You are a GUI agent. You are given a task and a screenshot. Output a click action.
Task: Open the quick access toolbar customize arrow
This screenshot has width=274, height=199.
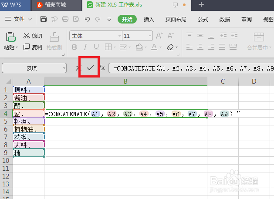pos(109,19)
